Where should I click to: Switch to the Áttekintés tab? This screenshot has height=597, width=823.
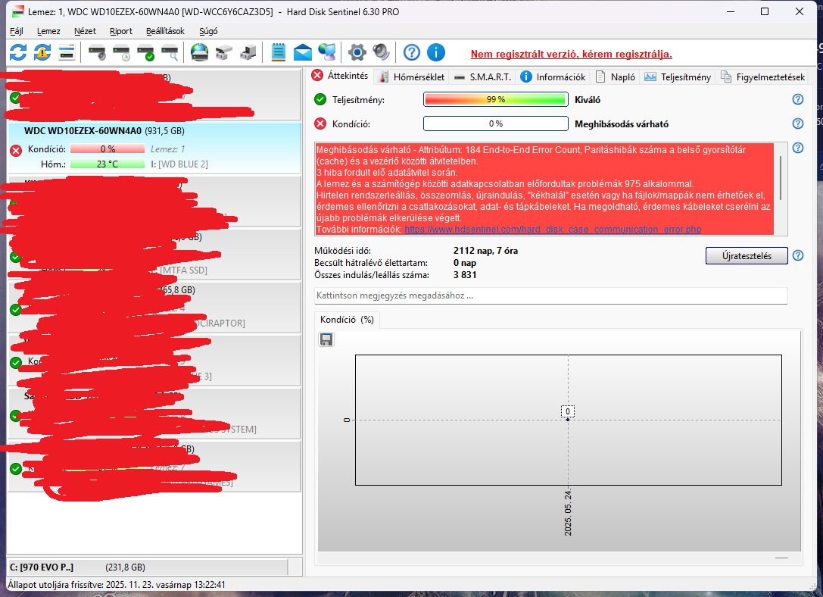click(x=340, y=76)
